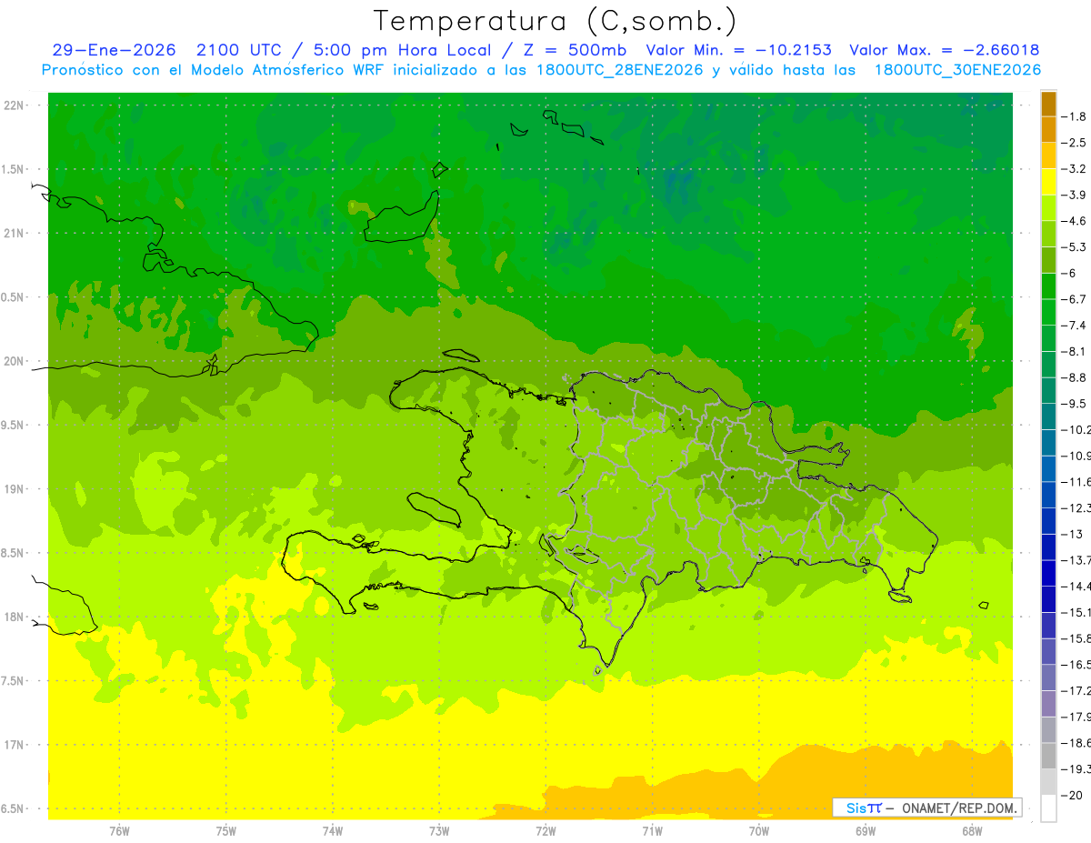Click the '72W' longitude label
Image resolution: width=1091 pixels, height=843 pixels.
coord(545,831)
